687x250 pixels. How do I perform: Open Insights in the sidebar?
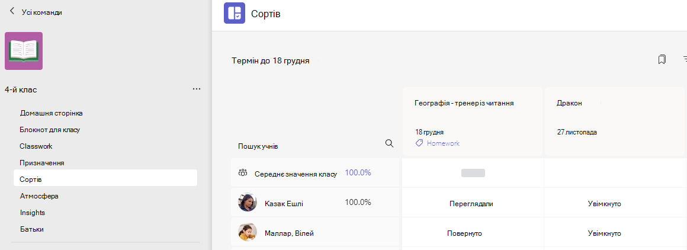click(x=33, y=213)
